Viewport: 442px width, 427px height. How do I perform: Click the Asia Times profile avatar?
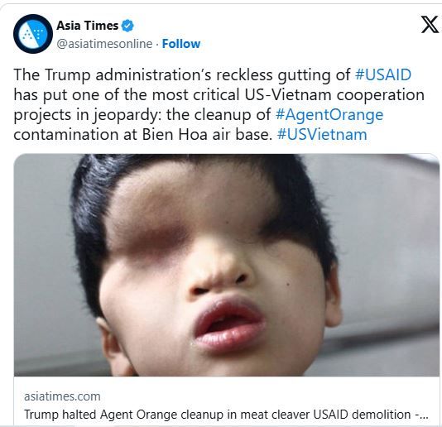tap(33, 34)
